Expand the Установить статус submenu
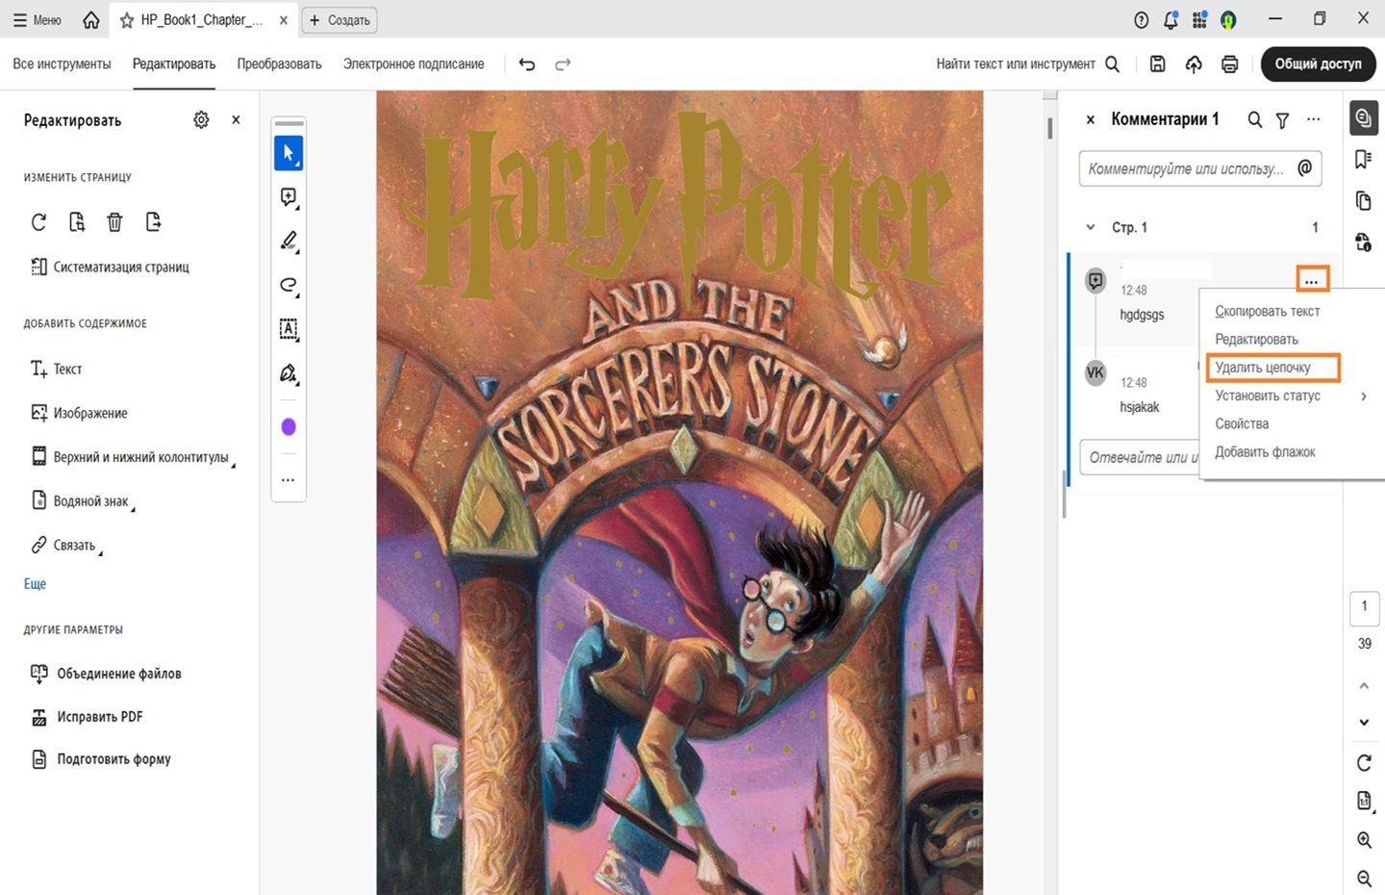Image resolution: width=1385 pixels, height=895 pixels. click(1364, 396)
